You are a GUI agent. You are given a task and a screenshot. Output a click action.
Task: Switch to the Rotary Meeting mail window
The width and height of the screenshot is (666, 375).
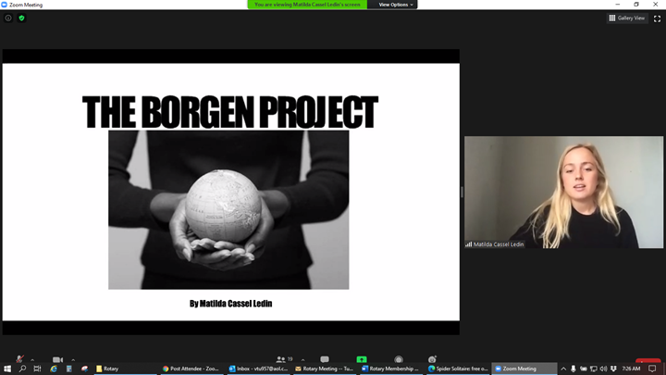pyautogui.click(x=324, y=369)
